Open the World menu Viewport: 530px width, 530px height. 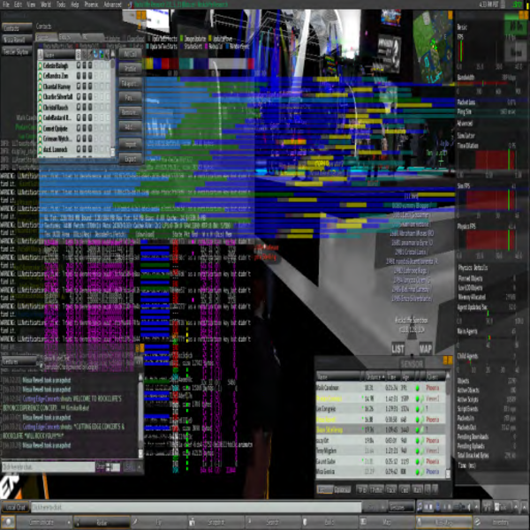pos(42,4)
